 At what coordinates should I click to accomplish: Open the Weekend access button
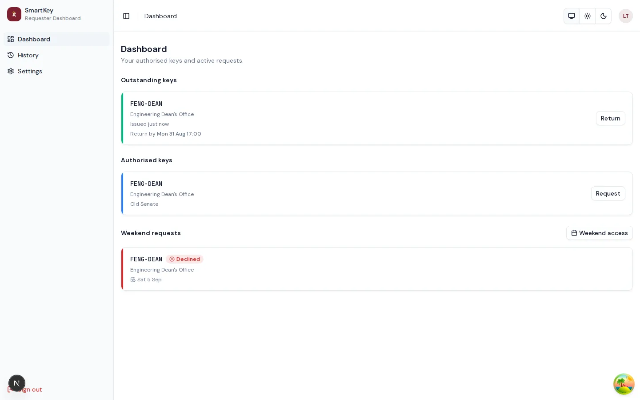coord(599,233)
